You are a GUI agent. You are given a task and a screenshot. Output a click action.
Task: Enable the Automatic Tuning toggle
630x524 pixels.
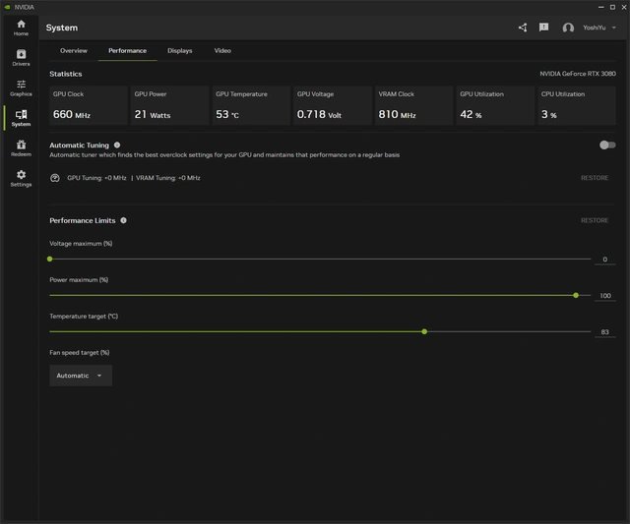point(607,145)
